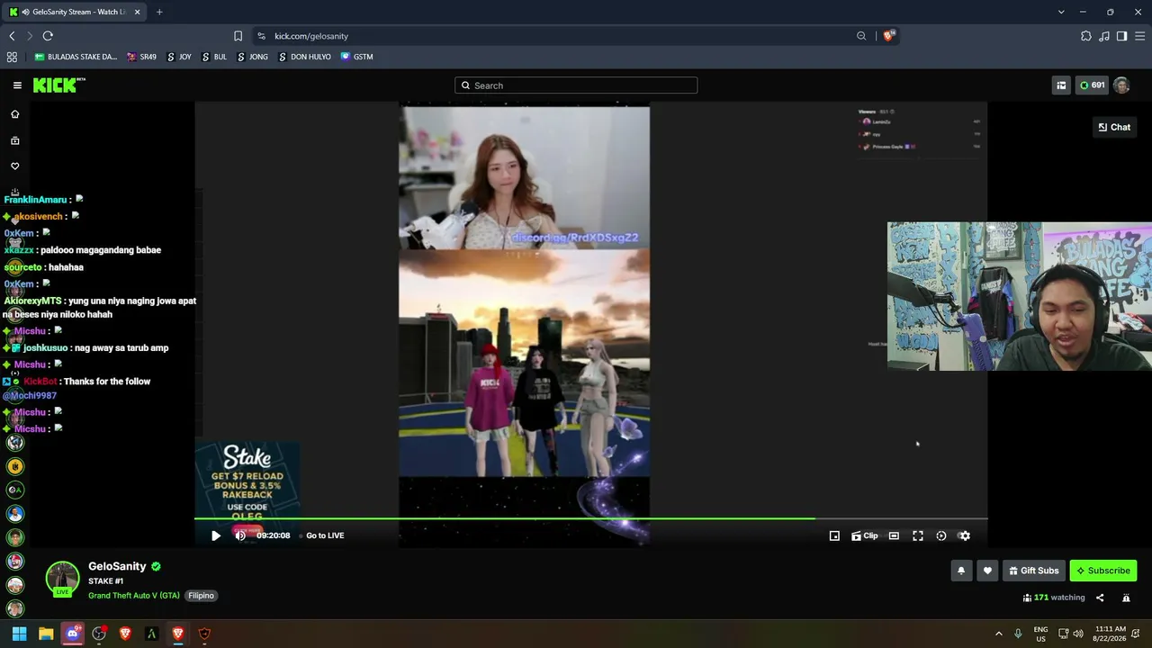The image size is (1152, 648).
Task: Go to the Kick home logo
Action: point(59,85)
